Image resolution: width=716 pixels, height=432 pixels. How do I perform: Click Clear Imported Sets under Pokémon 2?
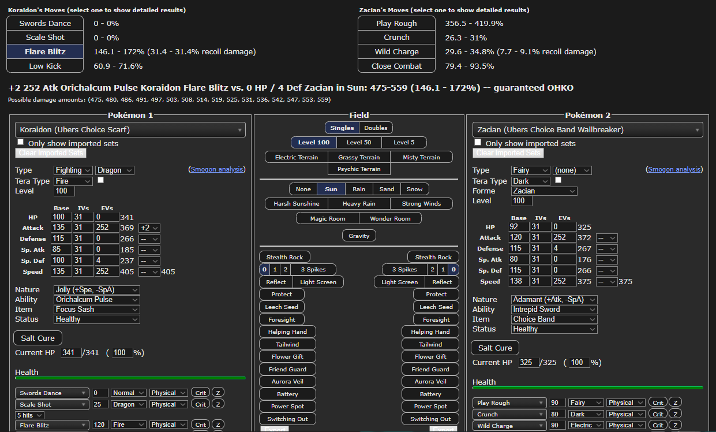(x=508, y=153)
